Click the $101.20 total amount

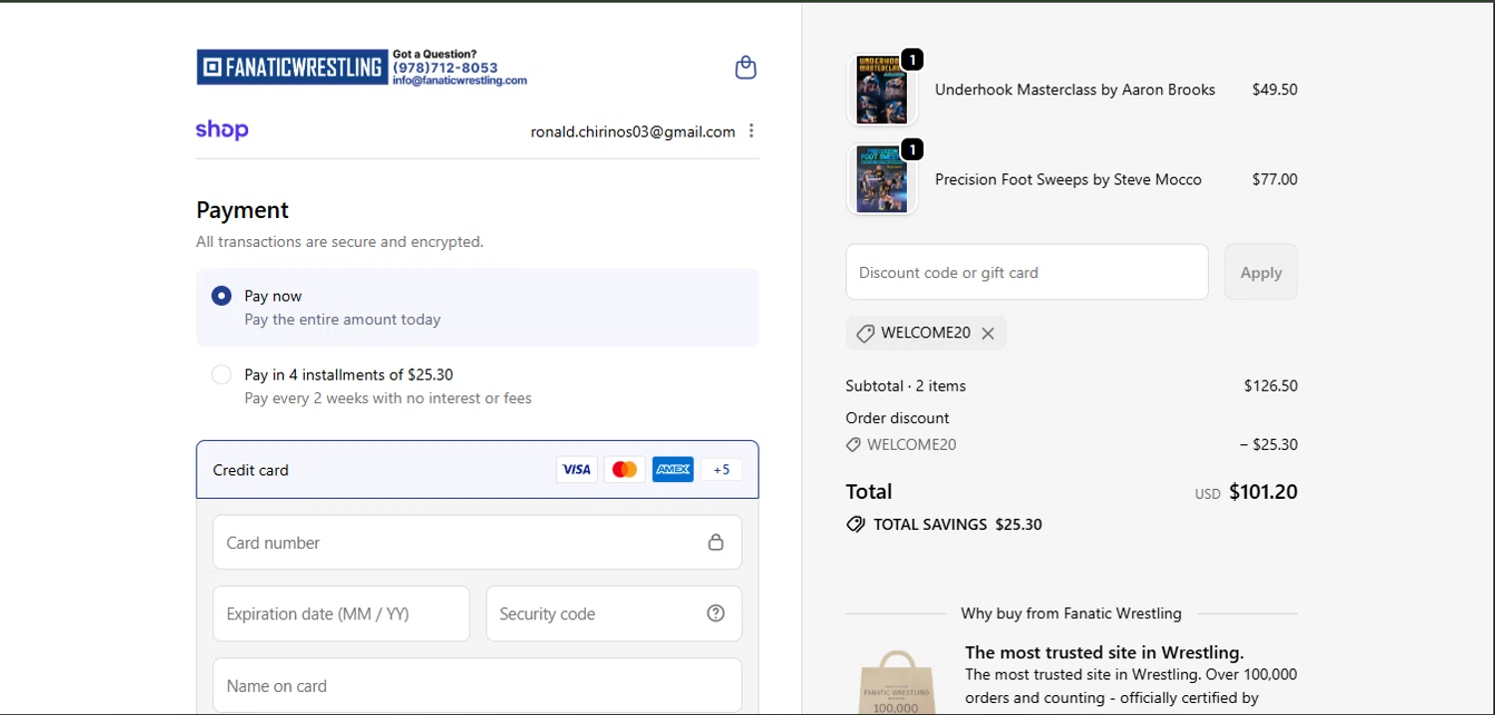tap(1263, 492)
